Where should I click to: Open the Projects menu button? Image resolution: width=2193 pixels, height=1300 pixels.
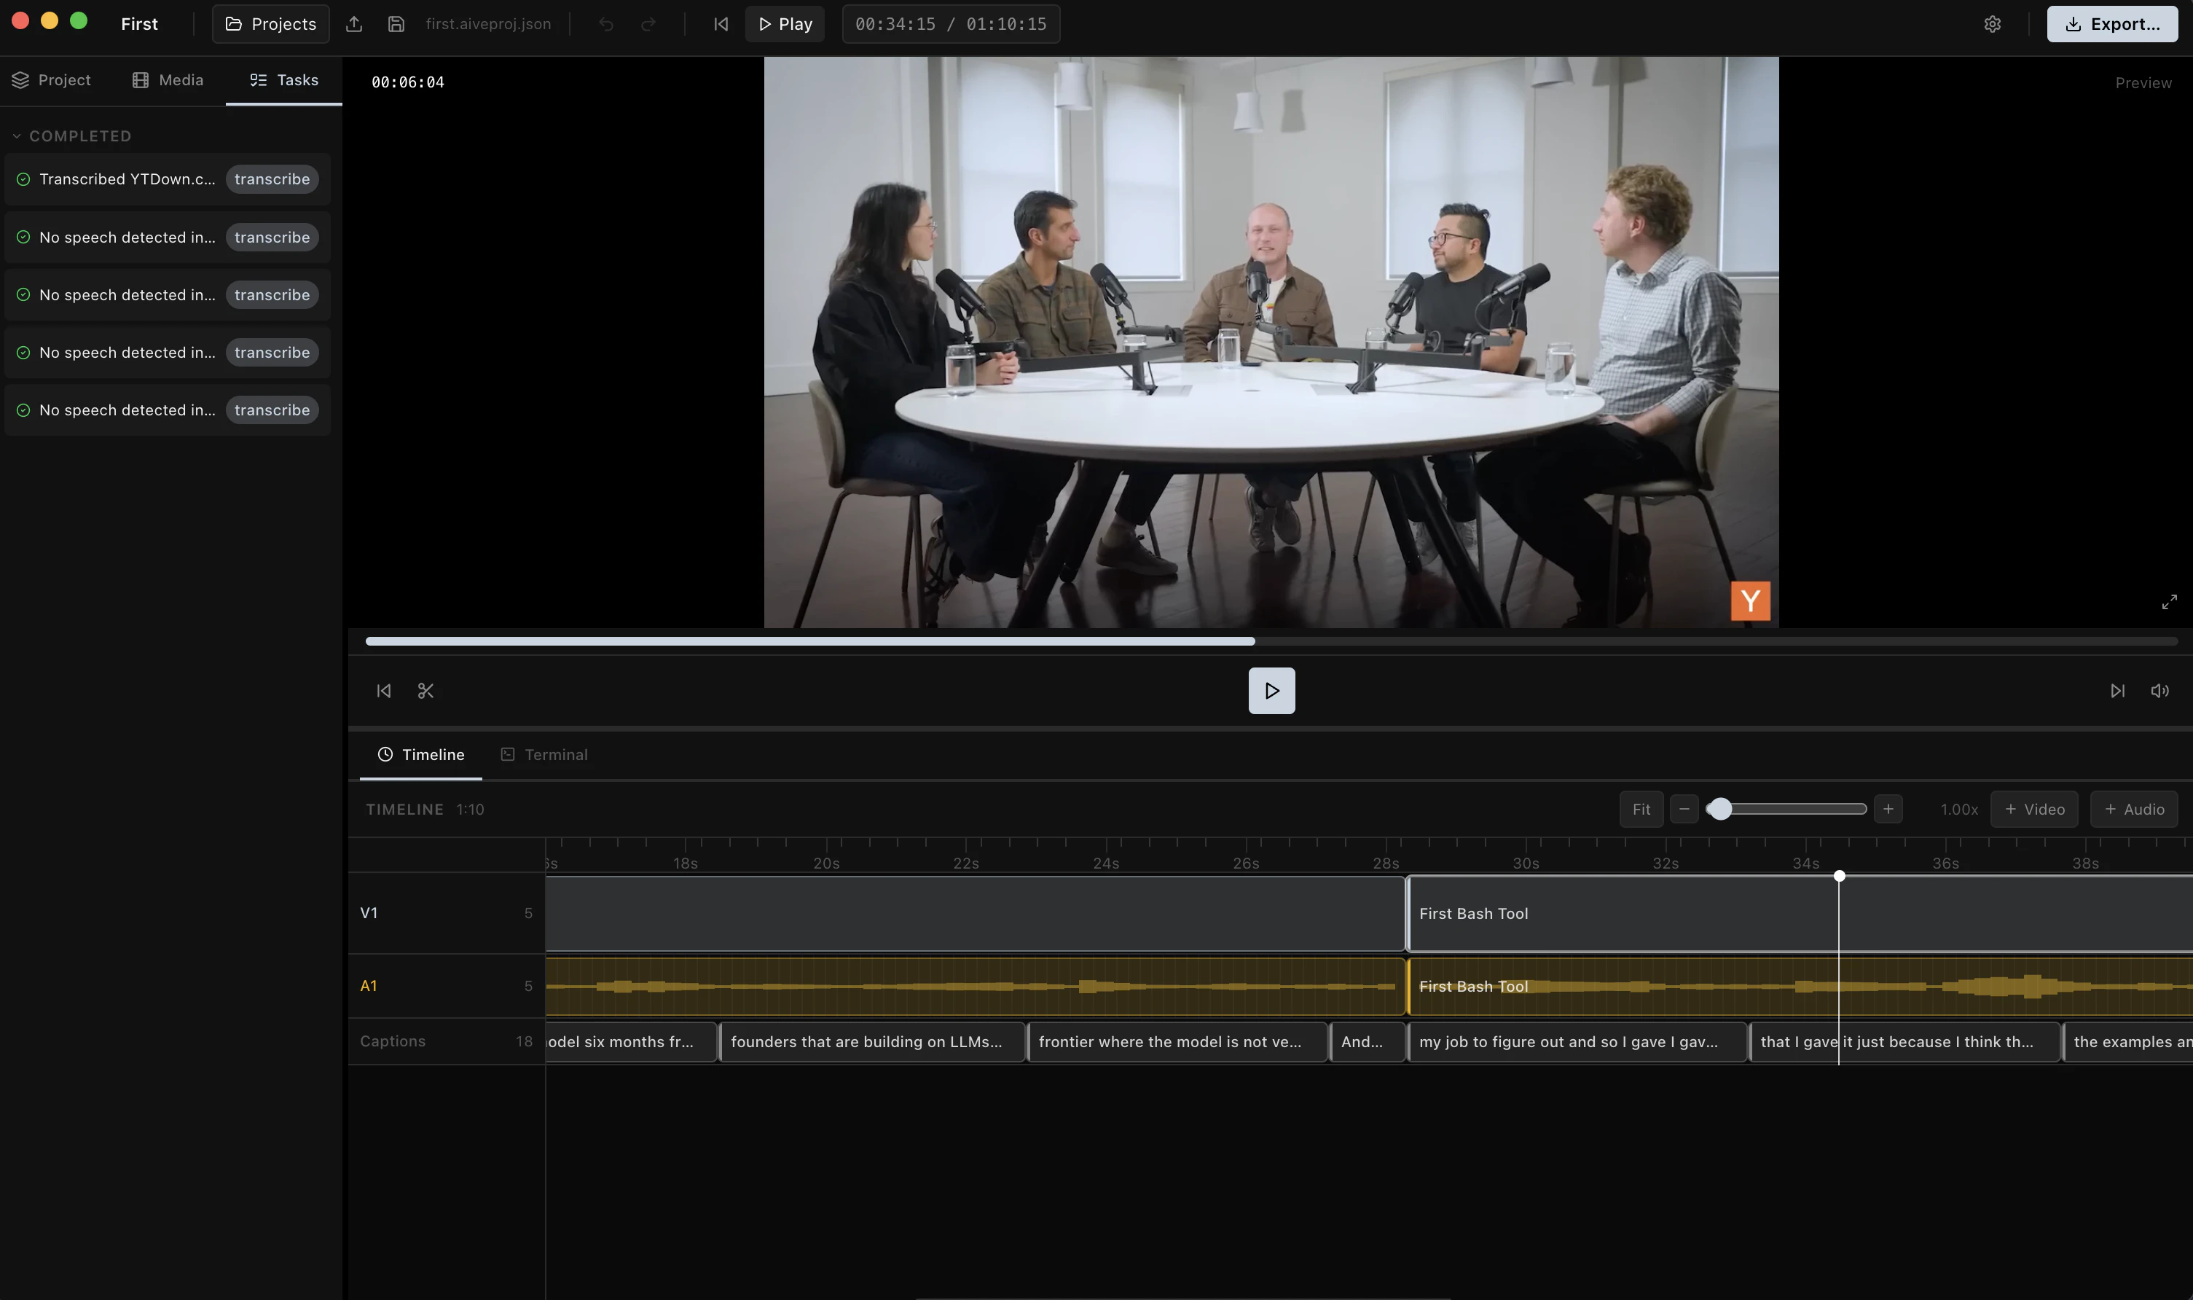[270, 25]
